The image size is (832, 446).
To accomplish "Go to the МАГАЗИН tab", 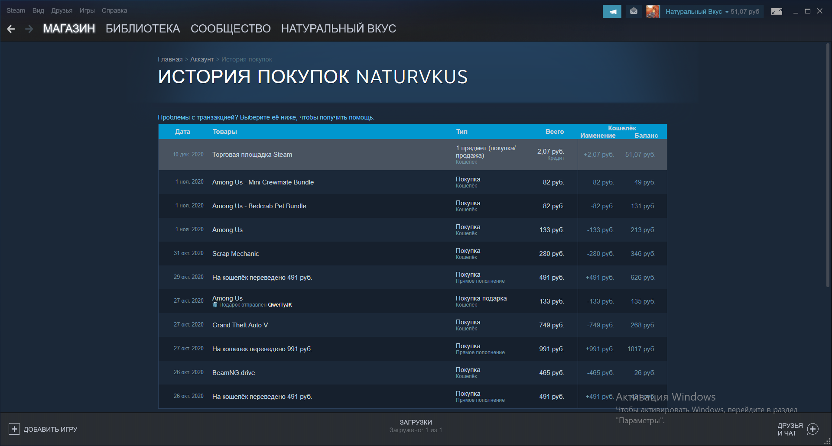I will pyautogui.click(x=69, y=29).
